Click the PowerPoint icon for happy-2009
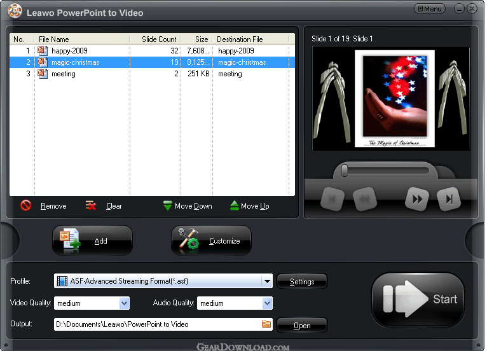This screenshot has height=353, width=487. click(x=43, y=51)
